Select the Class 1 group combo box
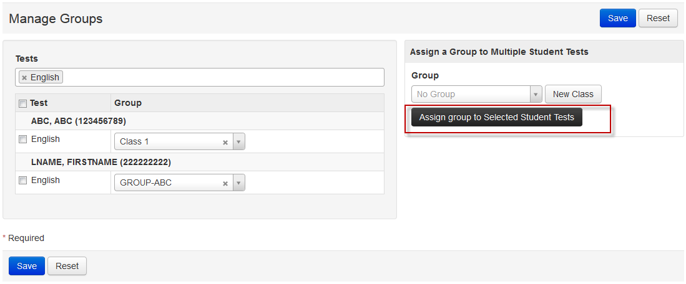686x284 pixels. (x=169, y=142)
